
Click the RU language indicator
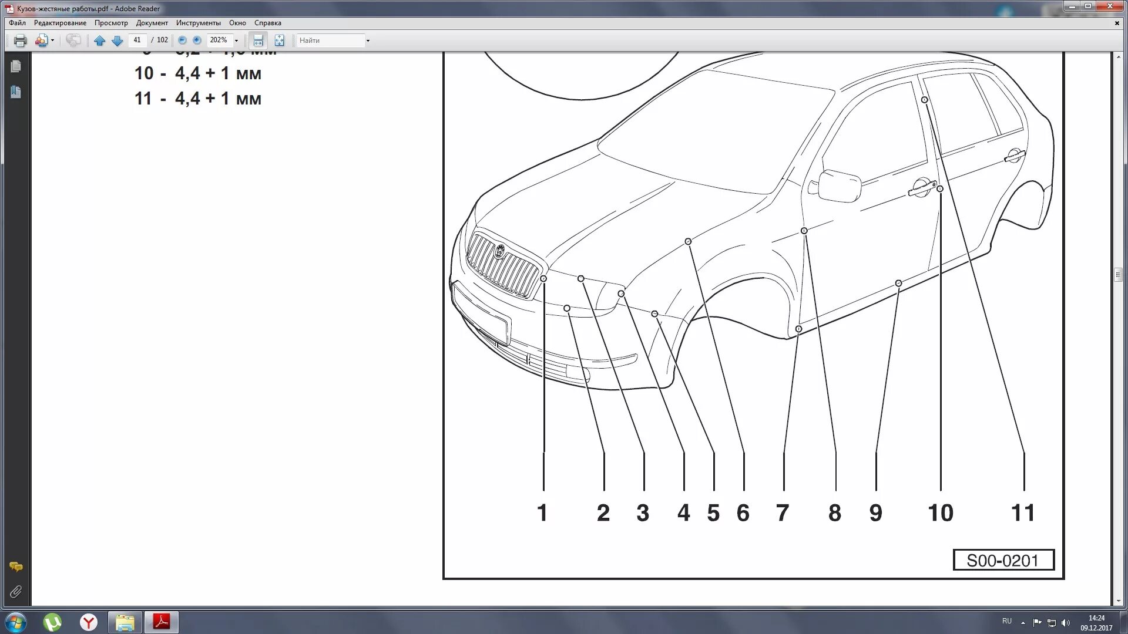tap(1007, 621)
